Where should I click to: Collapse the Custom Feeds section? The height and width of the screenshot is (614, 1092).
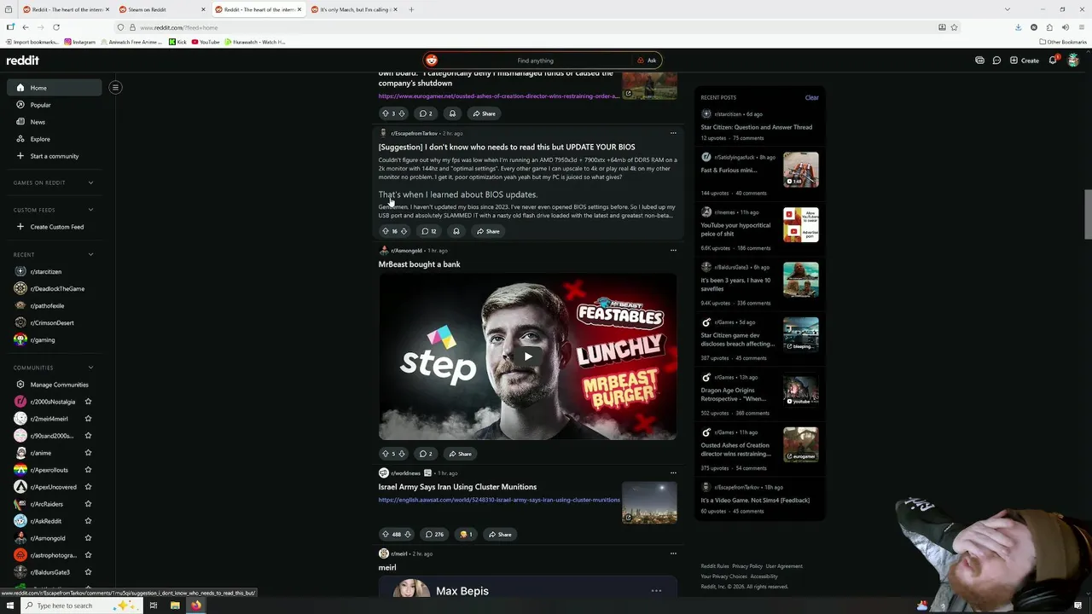(x=90, y=210)
